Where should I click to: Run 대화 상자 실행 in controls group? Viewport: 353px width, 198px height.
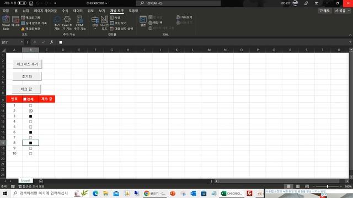pos(121,29)
